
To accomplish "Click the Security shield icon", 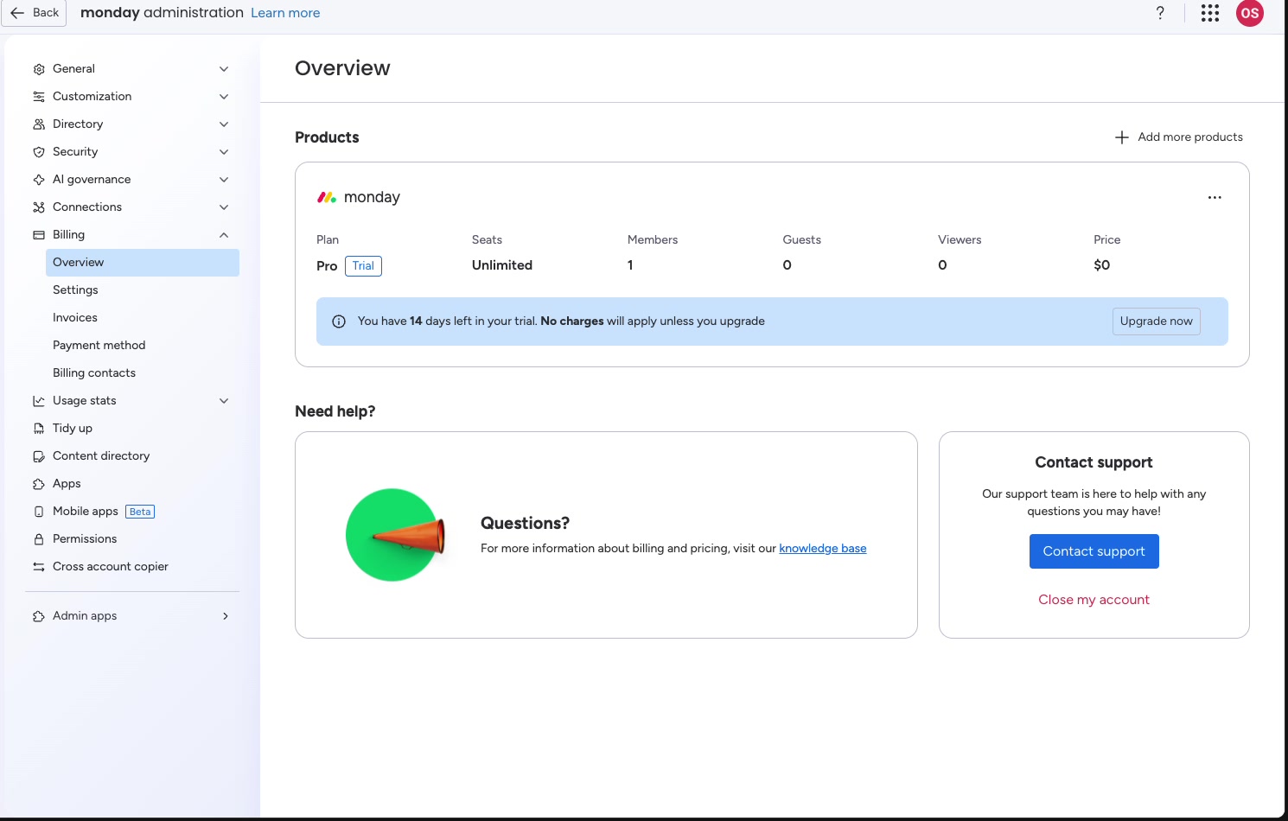I will [39, 152].
